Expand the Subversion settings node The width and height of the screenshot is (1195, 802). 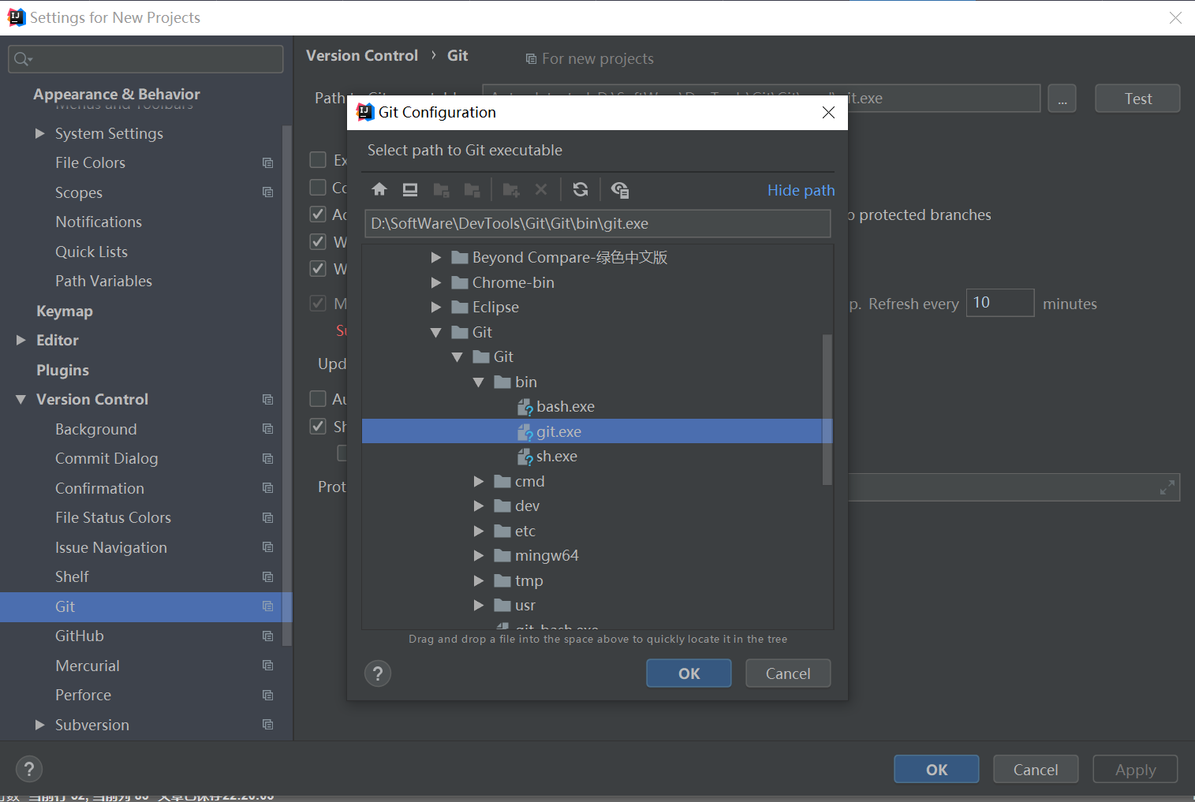click(39, 725)
